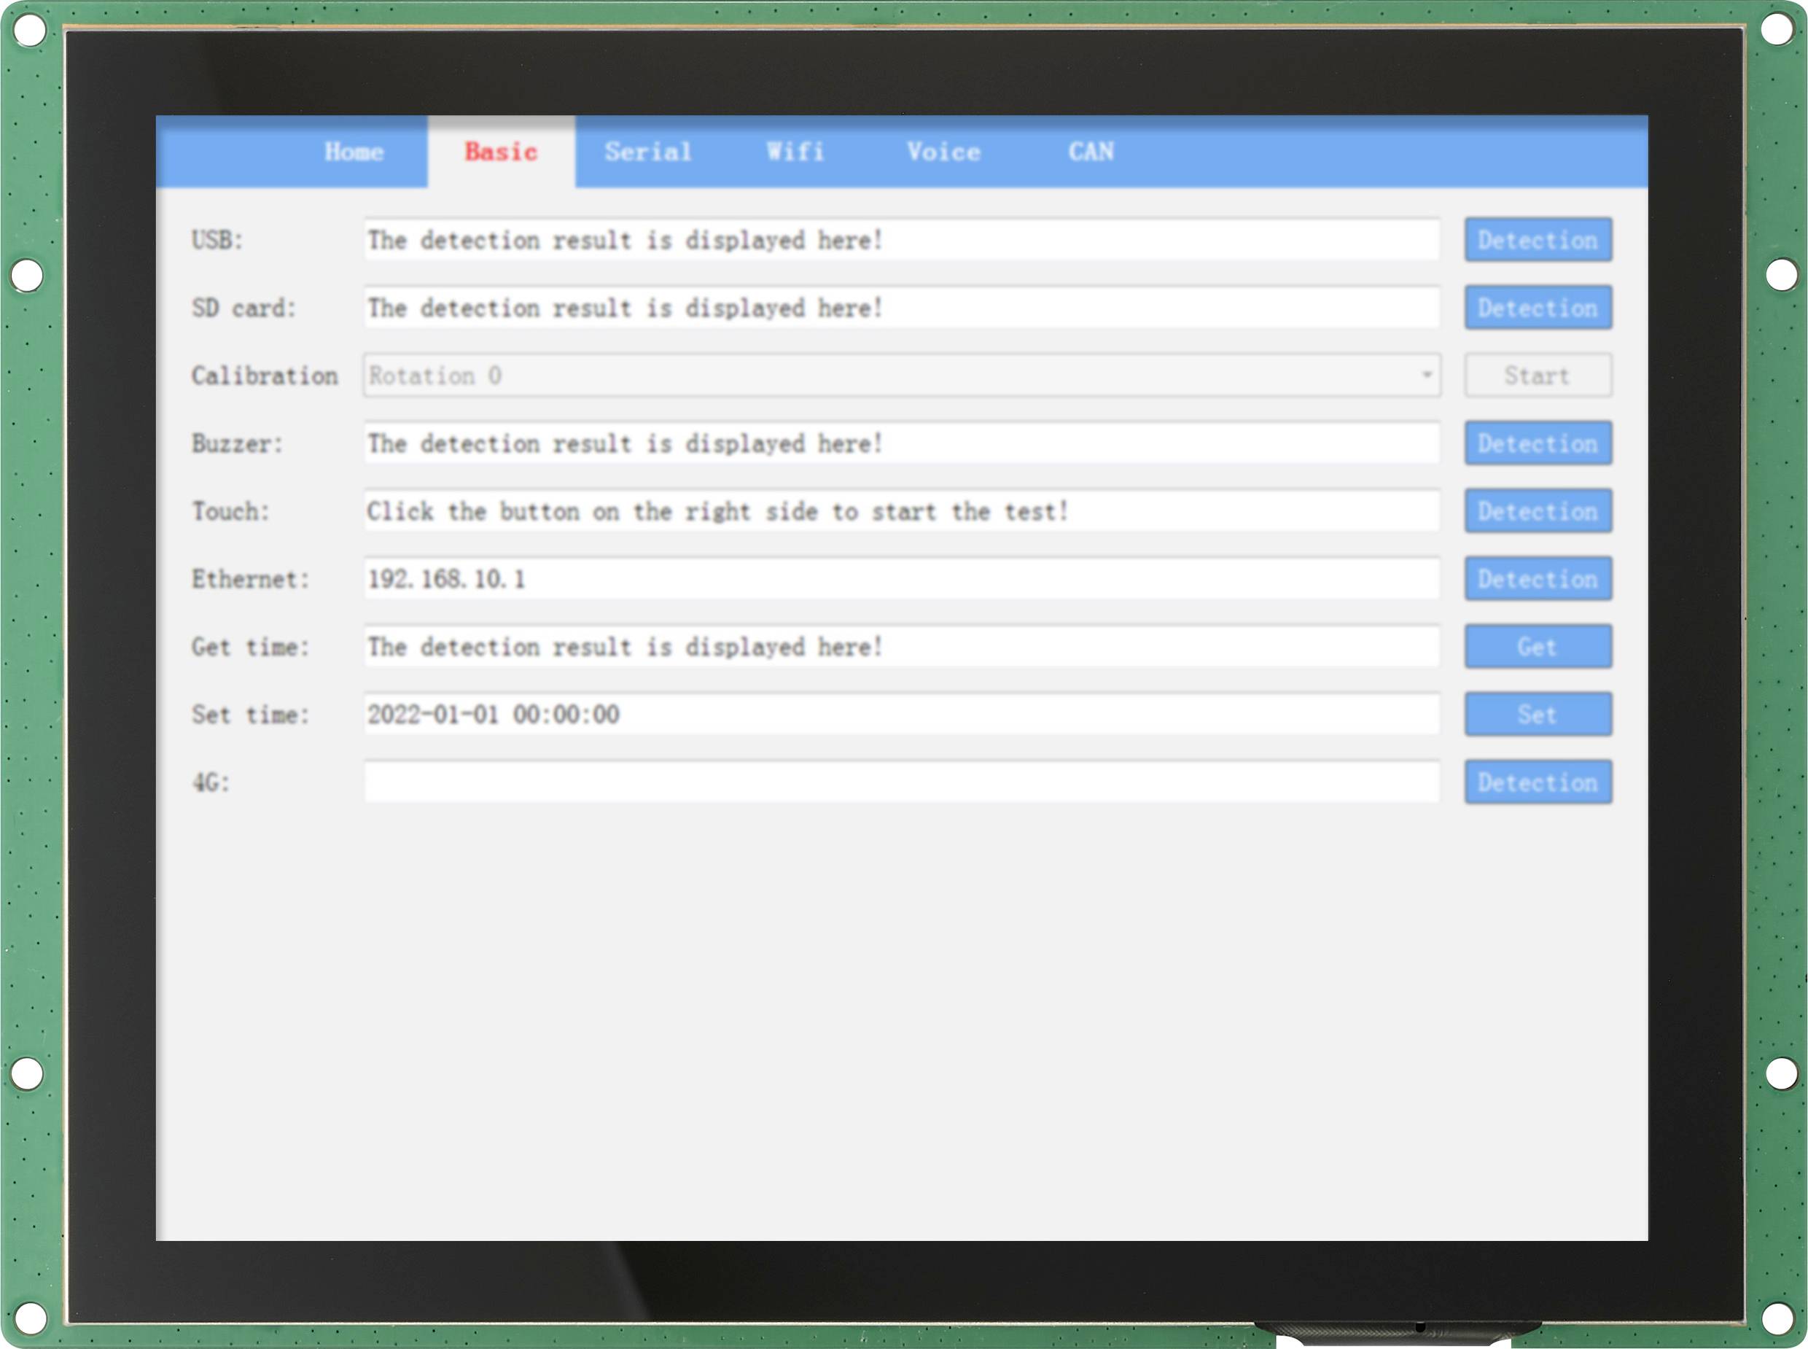Click the Calibration dropdown arrow
The height and width of the screenshot is (1349, 1808).
1426,376
